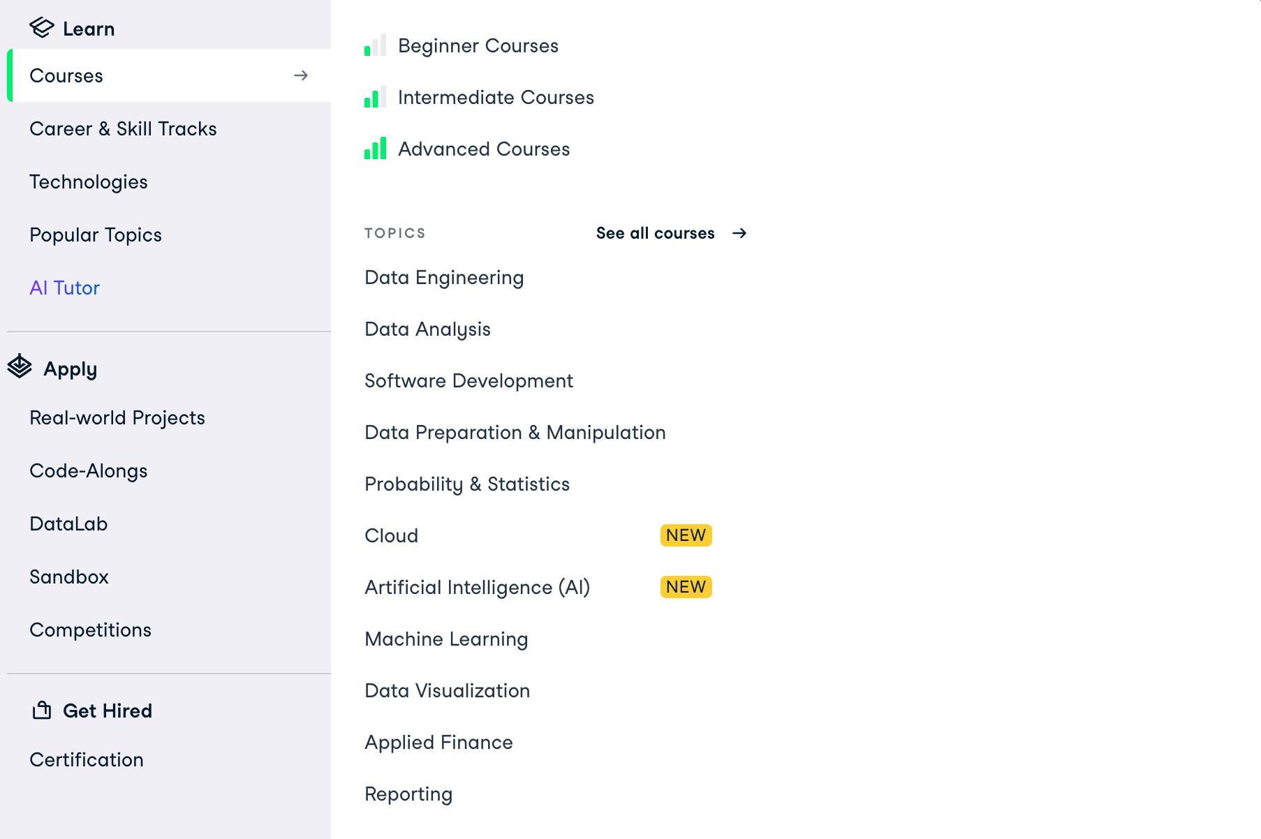This screenshot has width=1261, height=839.
Task: Click the Apply section diamond icon
Action: tap(20, 366)
